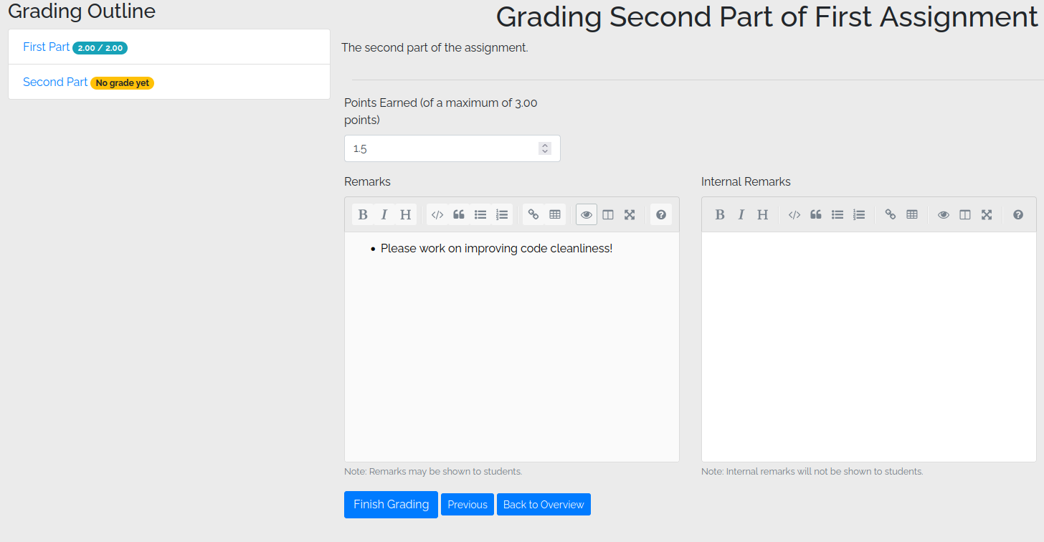
Task: Toggle italic in Internal Remarks toolbar
Action: click(x=741, y=214)
